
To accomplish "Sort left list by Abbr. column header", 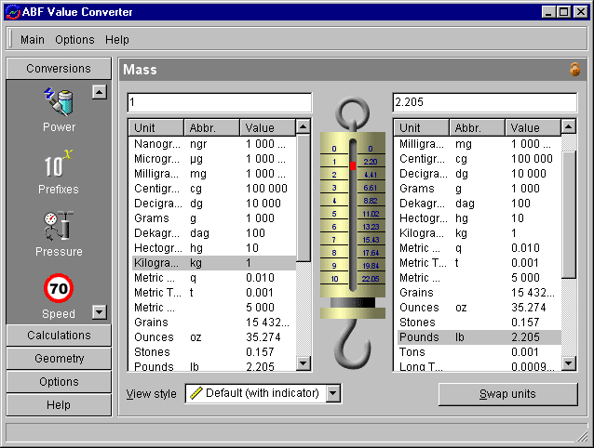I will [211, 128].
